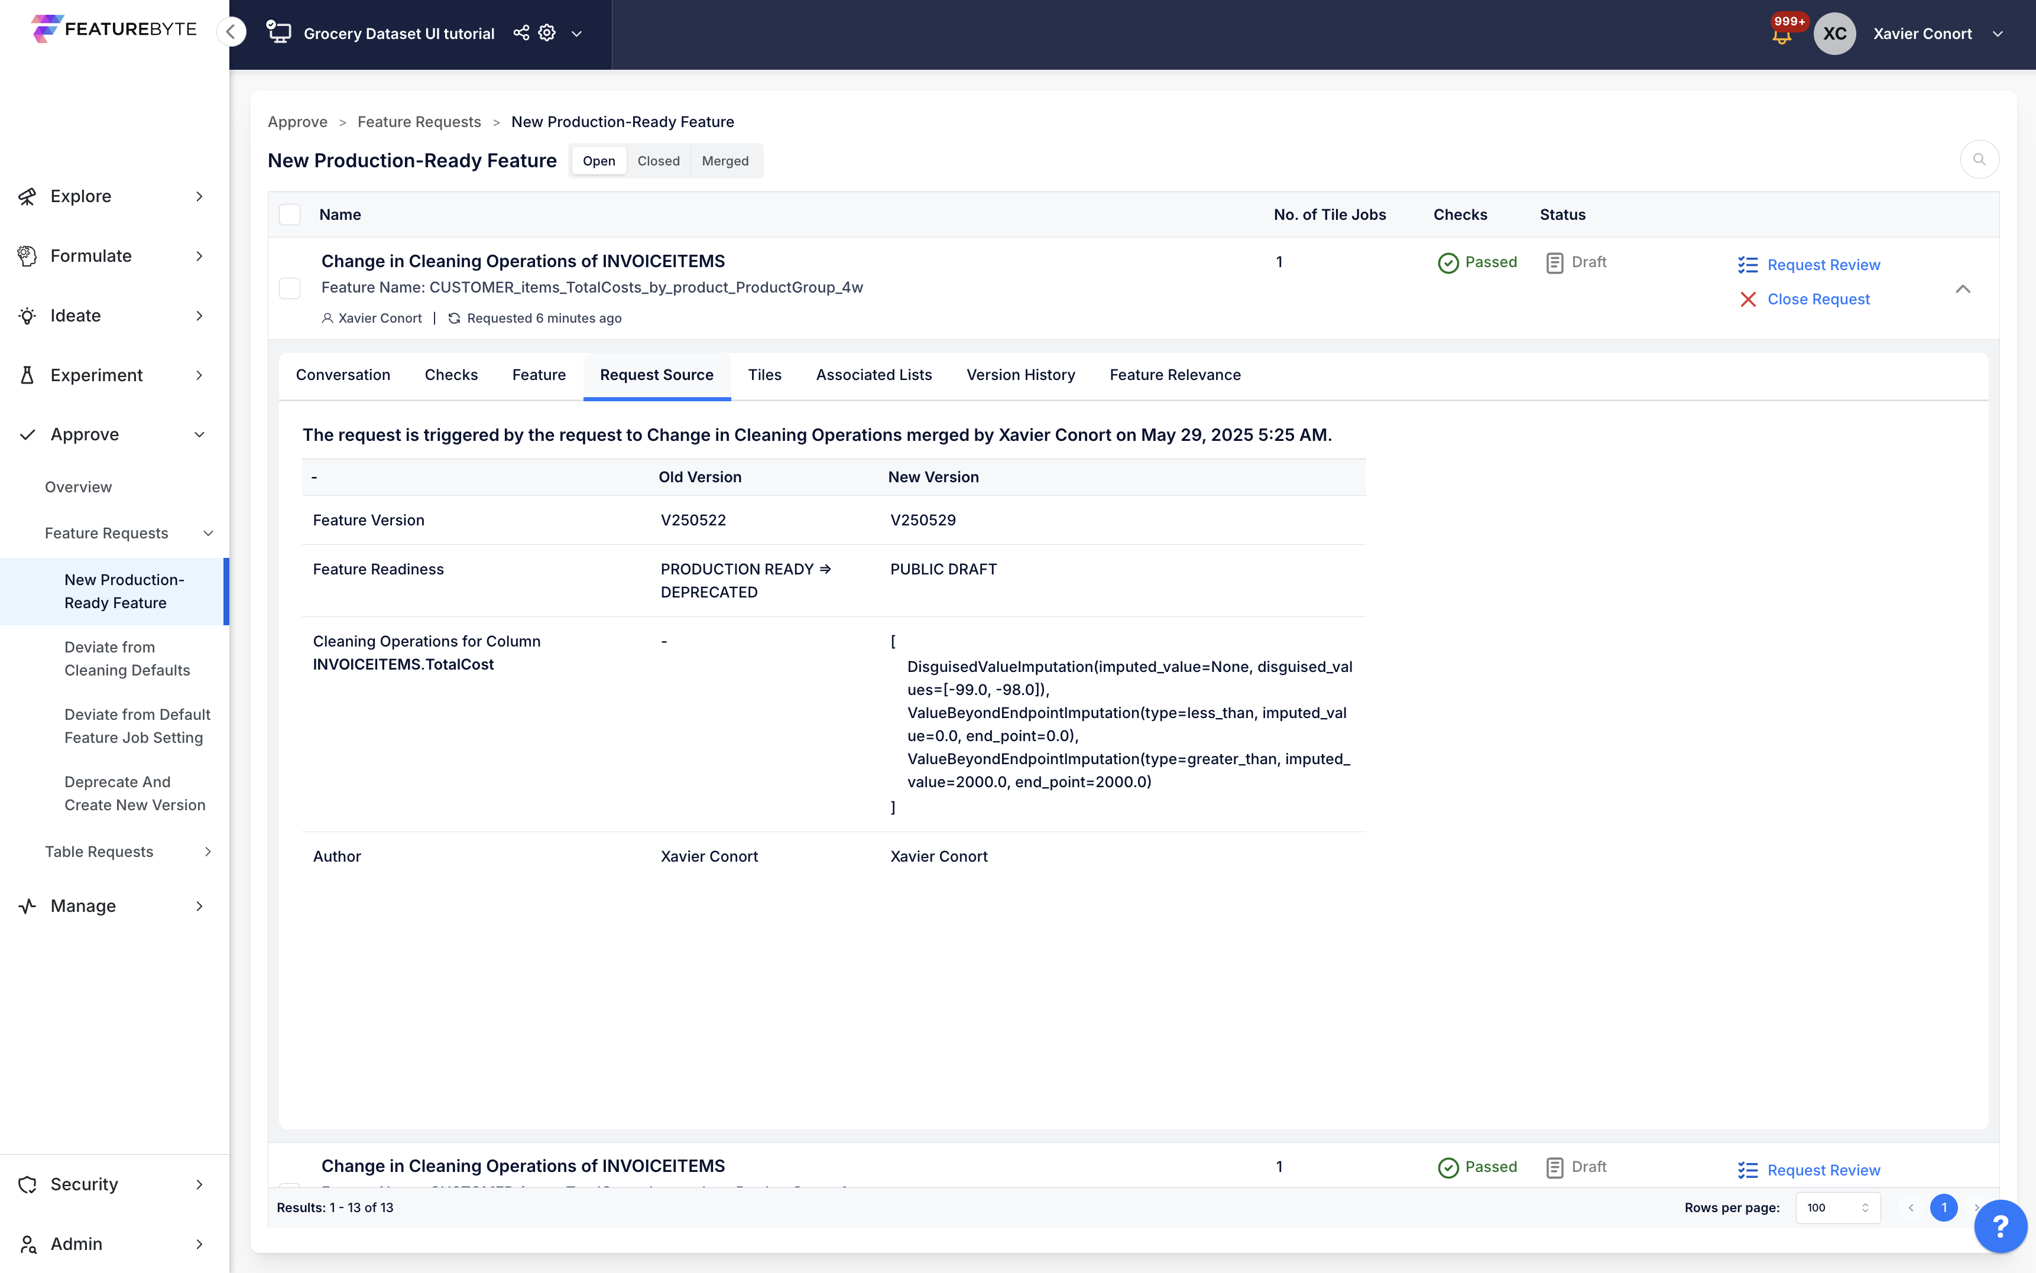
Task: Open Deviate from Cleaning Defaults in sidebar
Action: [127, 659]
